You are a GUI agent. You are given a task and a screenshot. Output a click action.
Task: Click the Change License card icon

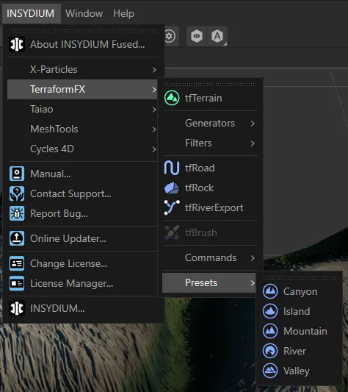(17, 263)
